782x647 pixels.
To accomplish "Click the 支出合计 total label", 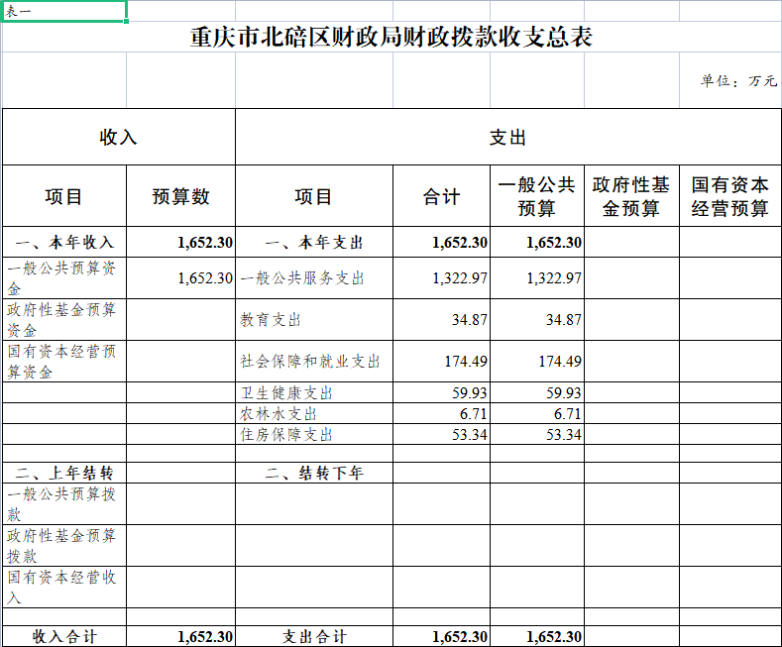I will point(314,636).
